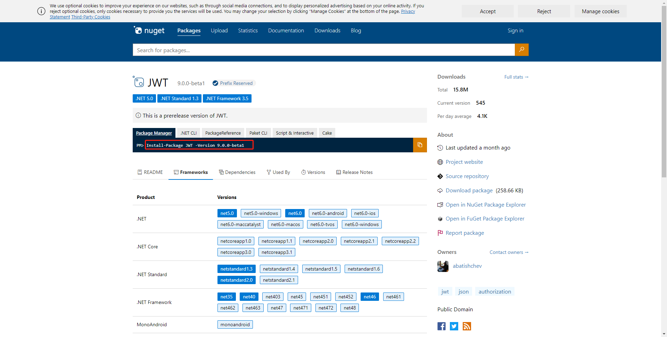Click the authorization tag
Screen dimensions: 667x337
(495, 291)
